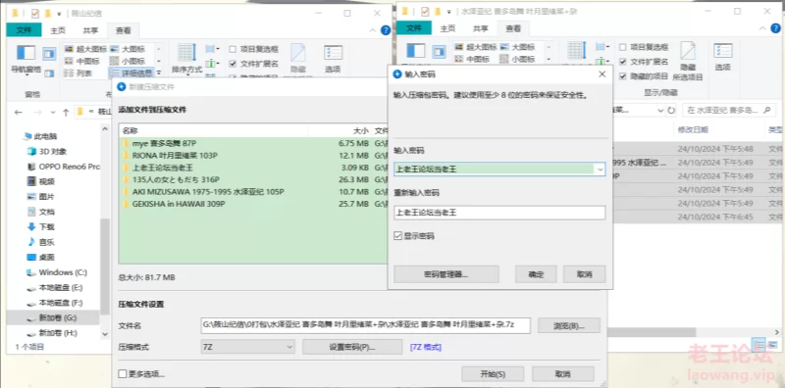Open OPPO Reno6 Pro in the navigation pane
The height and width of the screenshot is (388, 785).
pyautogui.click(x=63, y=167)
